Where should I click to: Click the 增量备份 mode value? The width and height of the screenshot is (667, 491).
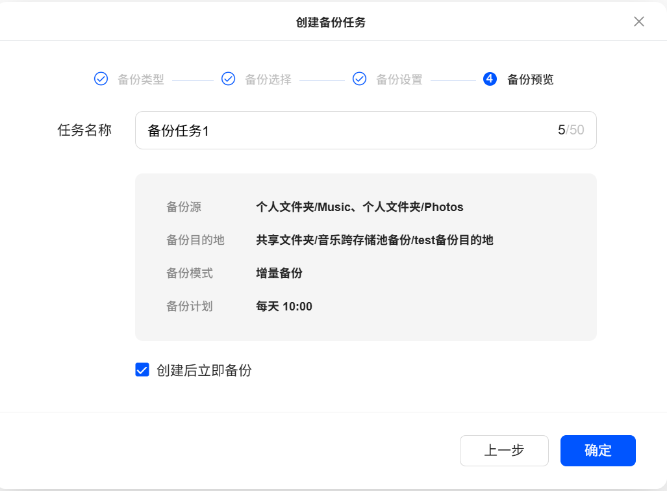click(x=279, y=273)
